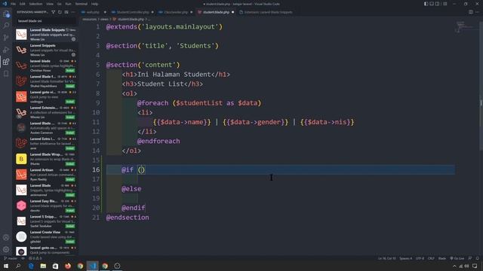The image size is (483, 271).
Task: Open the Search view in activity bar
Action: tap(6, 26)
